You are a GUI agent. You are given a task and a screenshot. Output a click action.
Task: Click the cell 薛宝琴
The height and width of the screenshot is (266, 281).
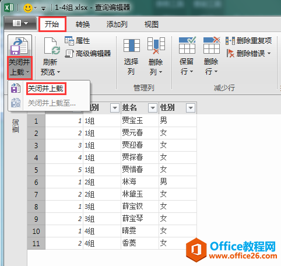[x=140, y=219]
